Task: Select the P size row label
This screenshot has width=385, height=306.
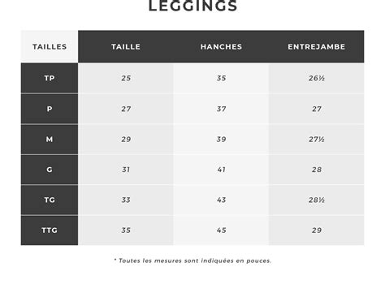Action: pos(50,109)
